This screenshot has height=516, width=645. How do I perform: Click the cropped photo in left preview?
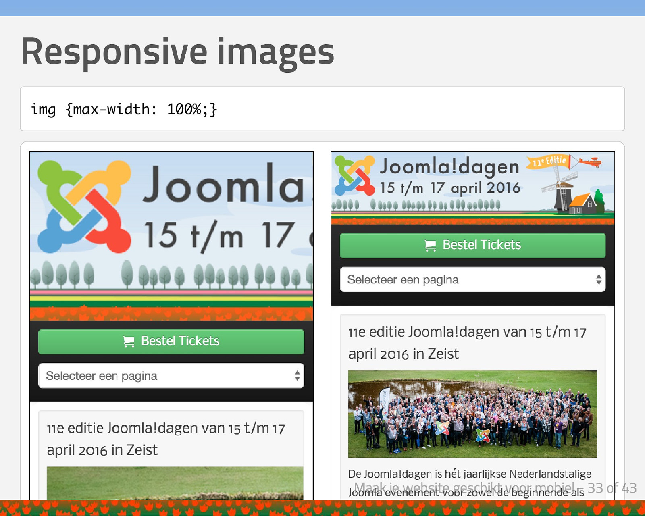coord(175,483)
